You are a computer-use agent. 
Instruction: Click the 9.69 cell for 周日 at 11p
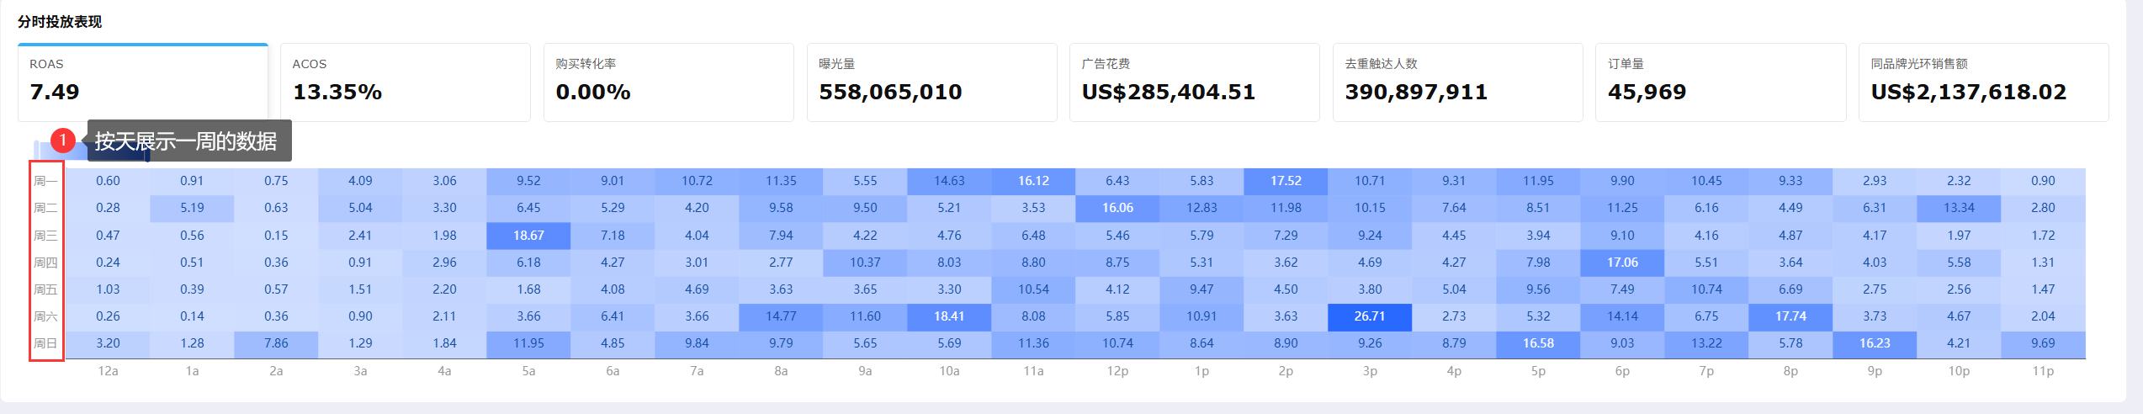[2043, 343]
